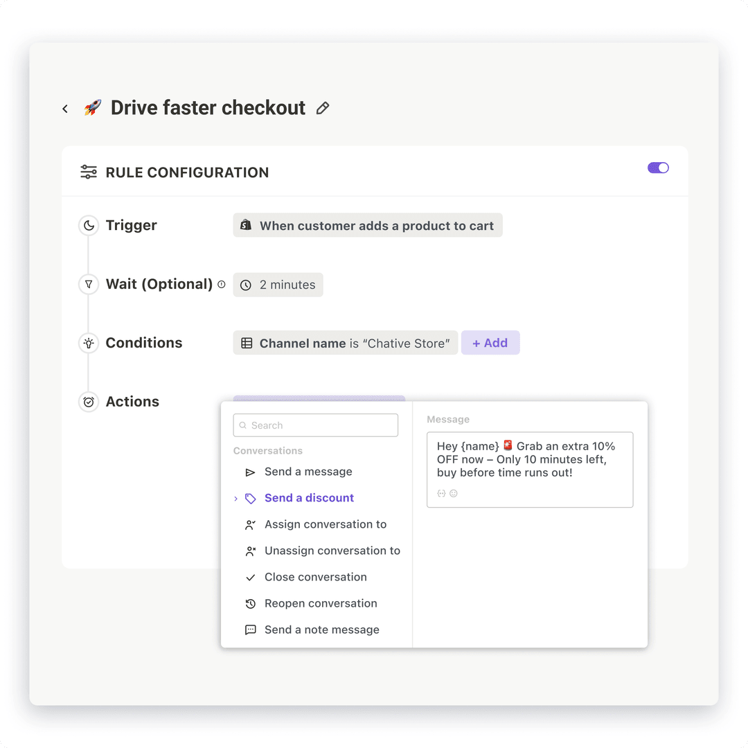Click the alarm icon beside Actions
This screenshot has width=748, height=748.
(x=89, y=402)
